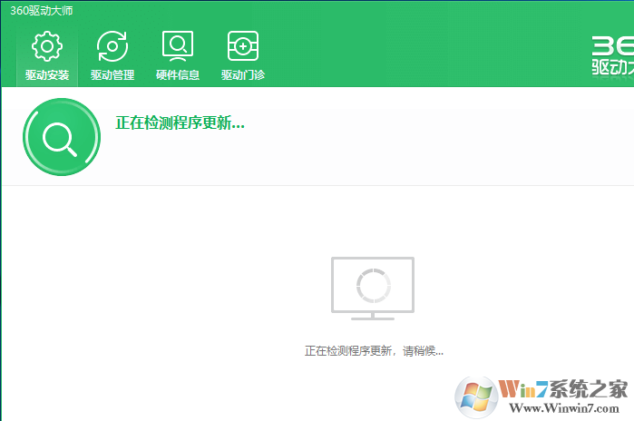
Task: Click the monitor loading spinner icon
Action: pos(373,289)
